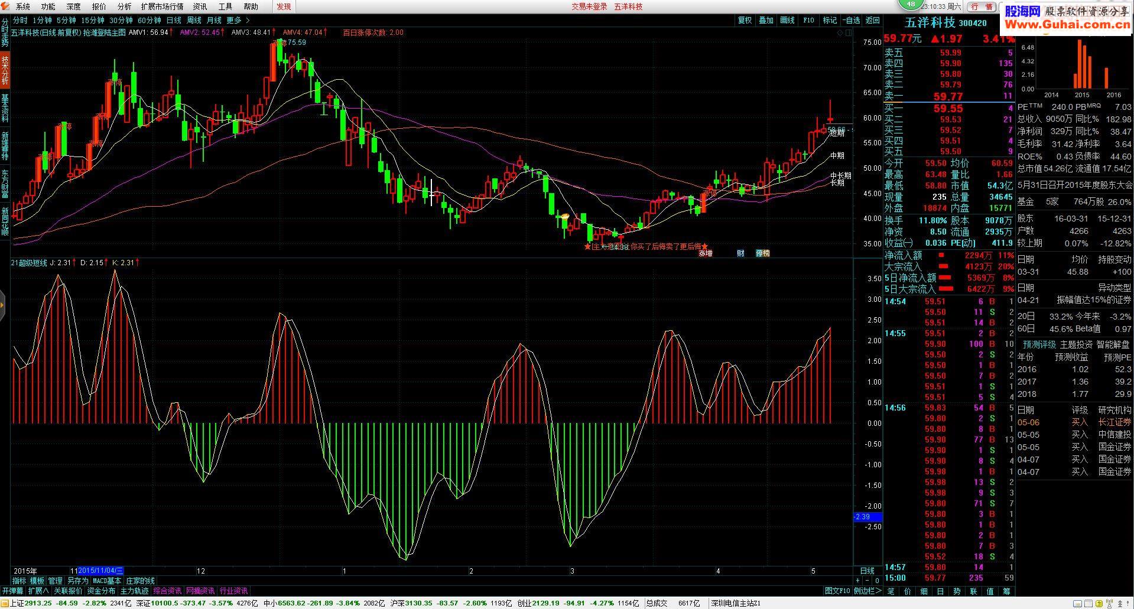Screen dimensions: 1134x609
Task: Open 主力轨迹 tab
Action: pyautogui.click(x=134, y=591)
